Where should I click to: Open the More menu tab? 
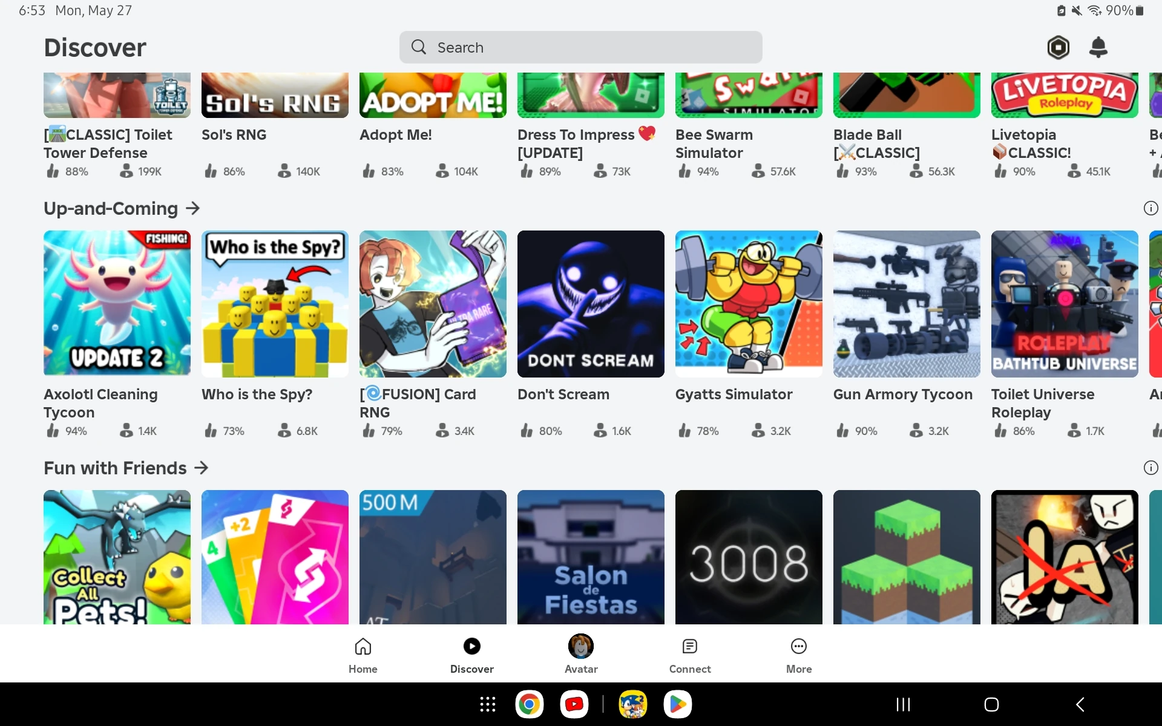click(x=798, y=654)
